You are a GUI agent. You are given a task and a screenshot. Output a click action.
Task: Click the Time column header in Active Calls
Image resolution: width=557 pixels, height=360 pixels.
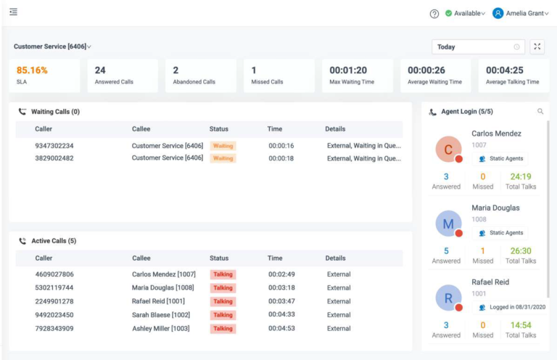[275, 258]
